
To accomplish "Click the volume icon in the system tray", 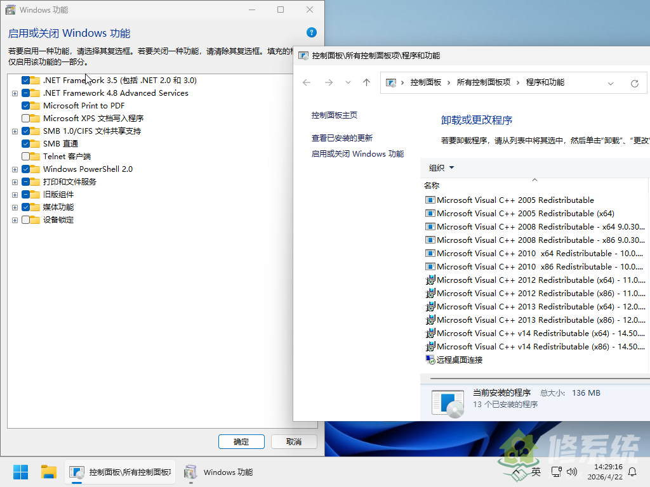I will pos(573,472).
